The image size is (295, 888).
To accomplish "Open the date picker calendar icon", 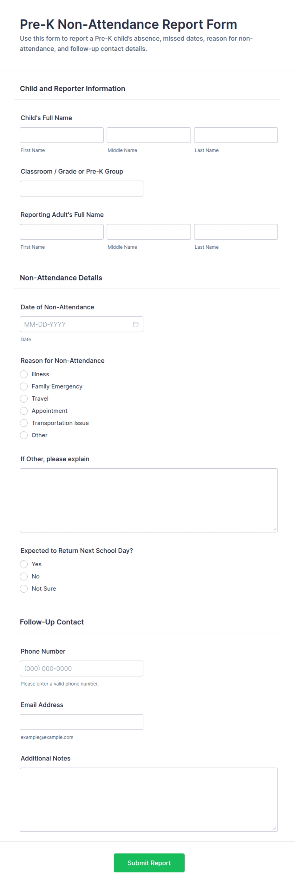I will point(136,324).
